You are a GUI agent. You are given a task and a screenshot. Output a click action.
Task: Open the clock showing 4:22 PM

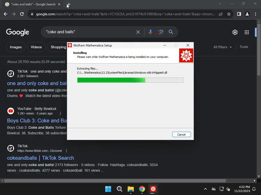[x=242, y=189]
